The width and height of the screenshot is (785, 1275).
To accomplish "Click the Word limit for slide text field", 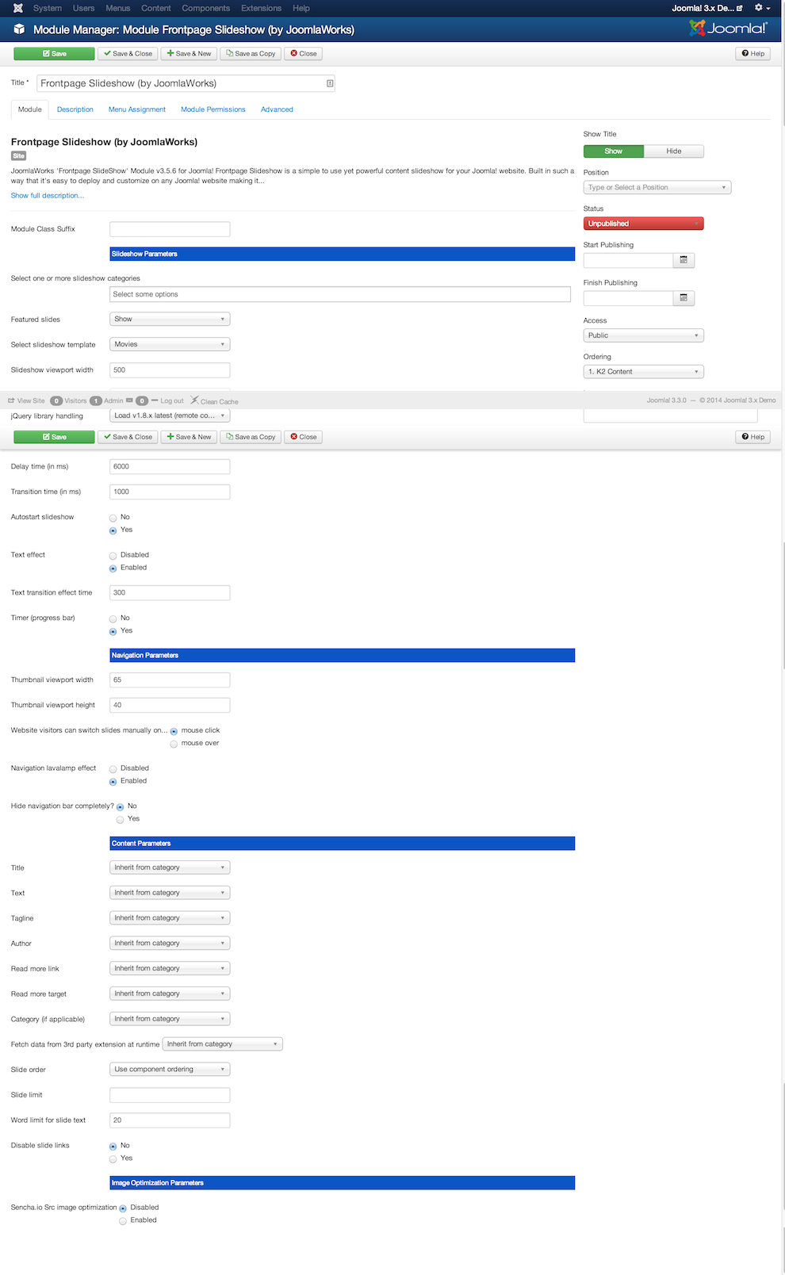I will coord(170,1120).
